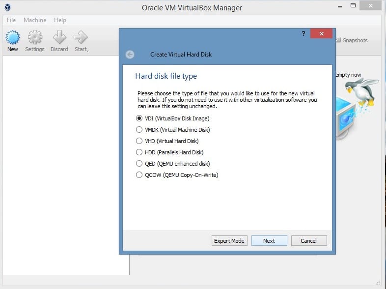Open the Help menu
This screenshot has height=289, width=386.
pos(60,20)
